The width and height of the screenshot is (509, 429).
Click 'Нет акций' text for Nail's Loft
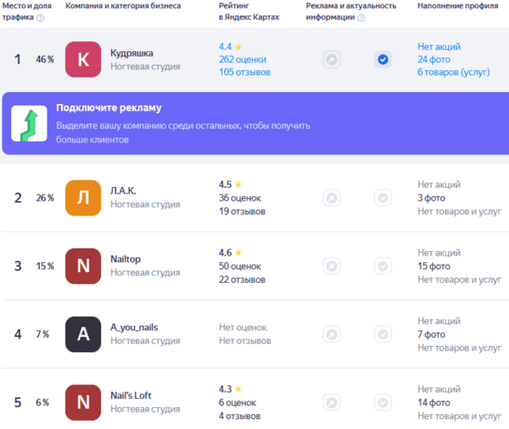439,389
